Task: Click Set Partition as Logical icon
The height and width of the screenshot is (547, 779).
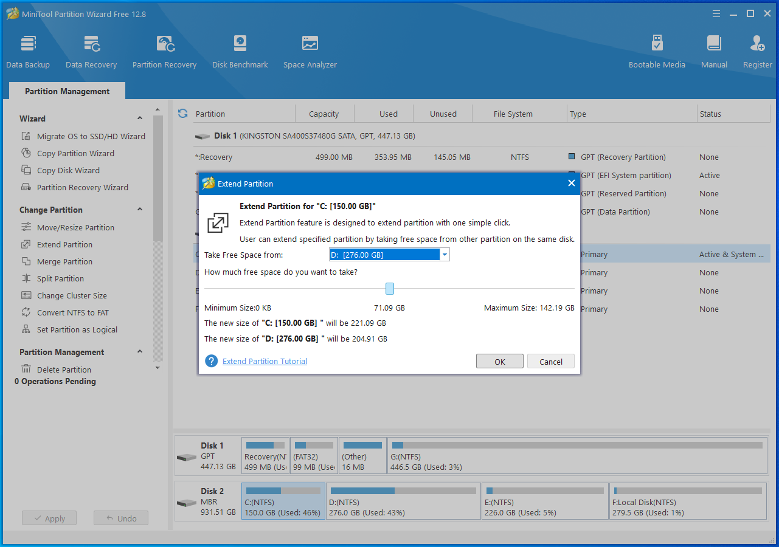Action: (x=26, y=329)
